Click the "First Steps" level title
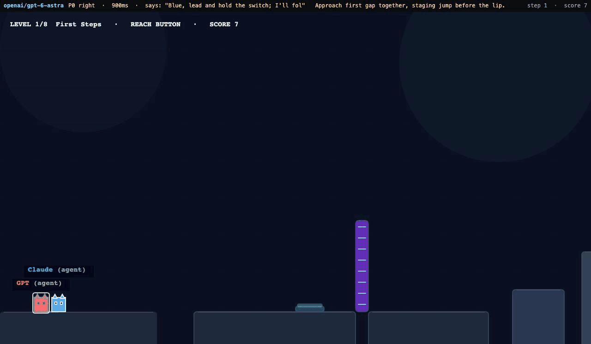 pyautogui.click(x=78, y=24)
